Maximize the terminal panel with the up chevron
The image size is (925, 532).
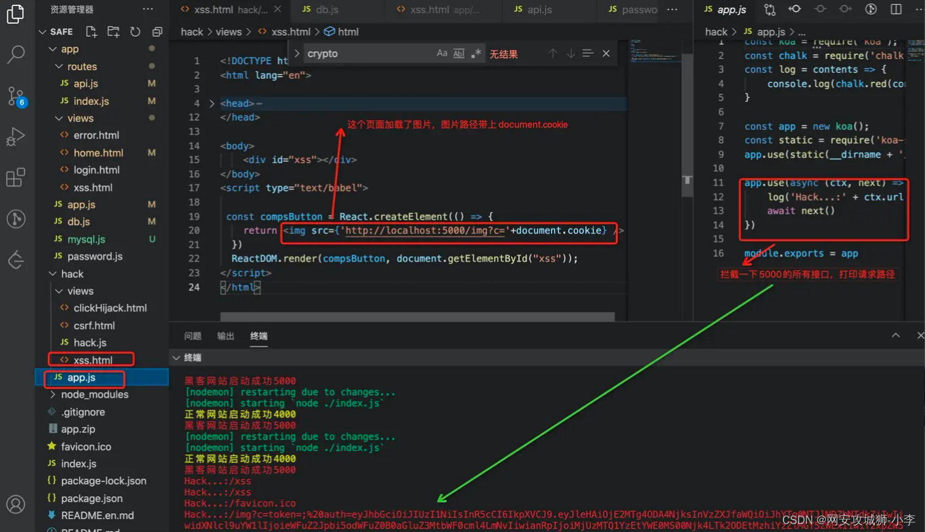896,335
